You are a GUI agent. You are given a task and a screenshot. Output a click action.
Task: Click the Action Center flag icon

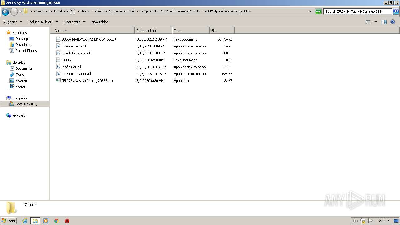pos(371,221)
